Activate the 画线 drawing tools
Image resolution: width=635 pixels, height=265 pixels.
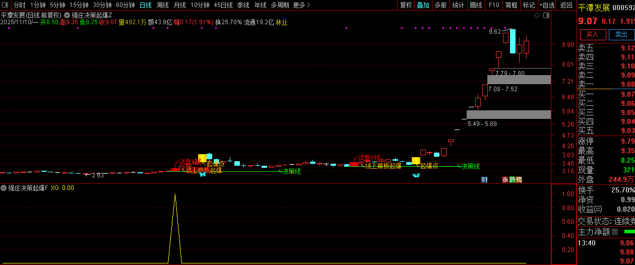[476, 5]
